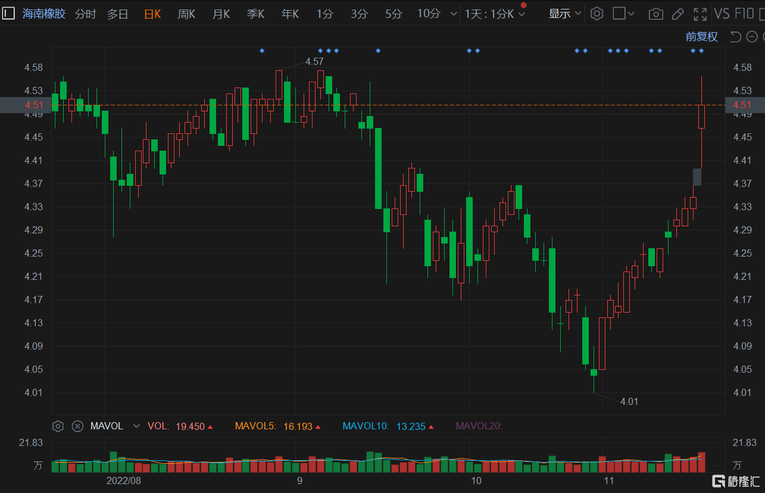765x493 pixels.
Task: Click the 21.83 volume scale label on left
Action: coord(31,442)
